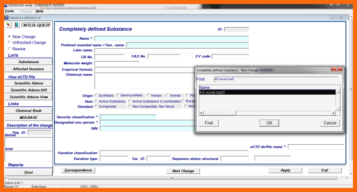The width and height of the screenshot is (357, 192).
Task: Set Origin to Synthesis
Action: click(x=97, y=95)
